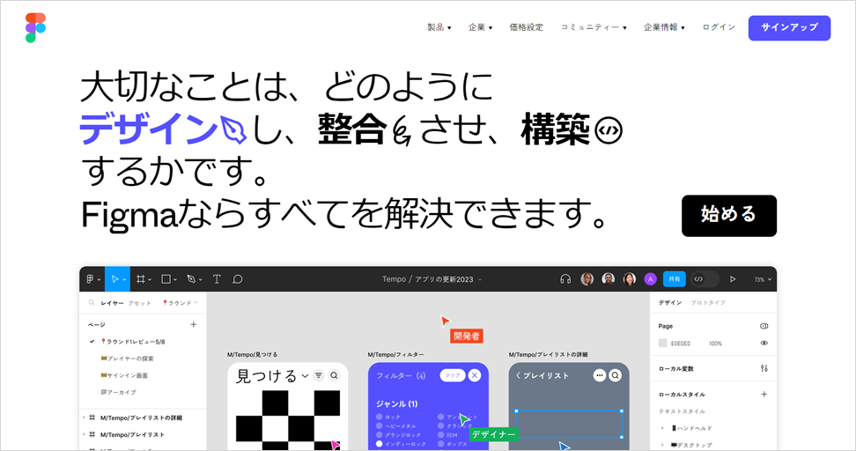This screenshot has height=451, width=856.
Task: Select the Pen tool in the toolbar
Action: pyautogui.click(x=191, y=279)
